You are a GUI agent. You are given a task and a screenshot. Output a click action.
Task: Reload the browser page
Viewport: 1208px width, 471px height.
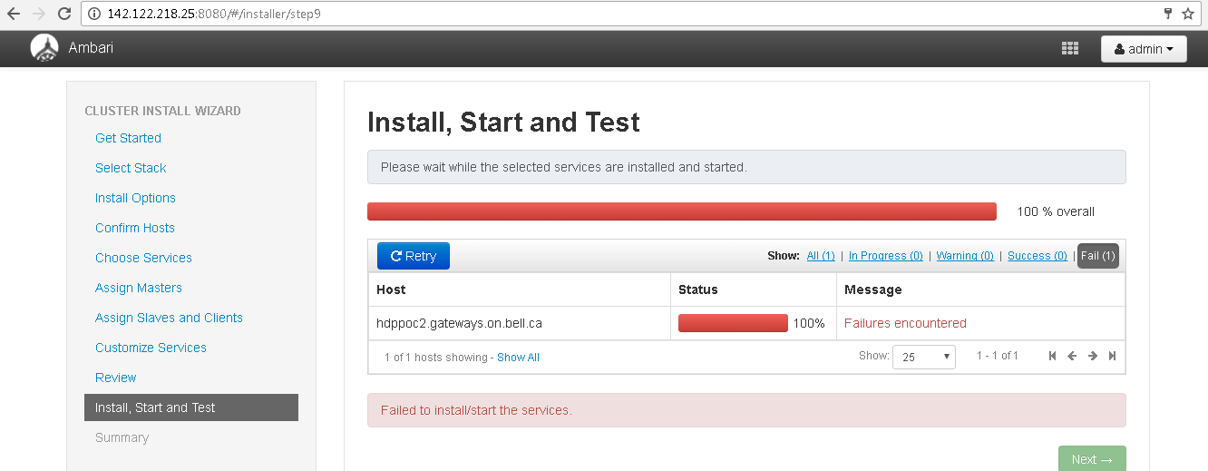pos(63,14)
